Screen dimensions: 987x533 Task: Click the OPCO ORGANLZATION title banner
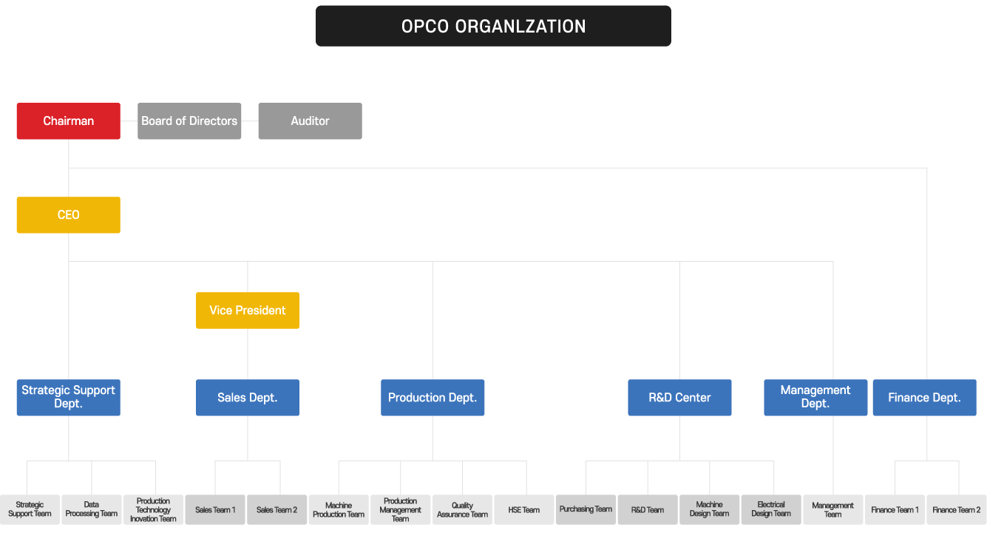[x=493, y=26]
